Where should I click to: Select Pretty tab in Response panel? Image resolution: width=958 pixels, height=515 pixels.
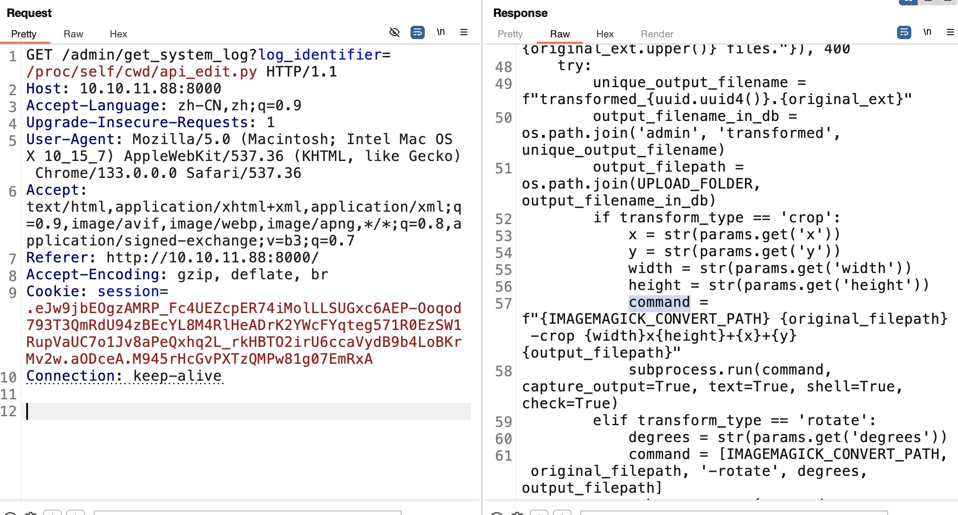click(510, 34)
